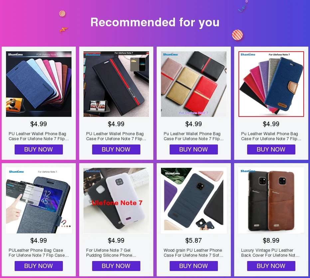This screenshot has height=278, width=310.
Task: Click BUY NOW for the PULeather Phone Bag Case
Action: (39, 266)
